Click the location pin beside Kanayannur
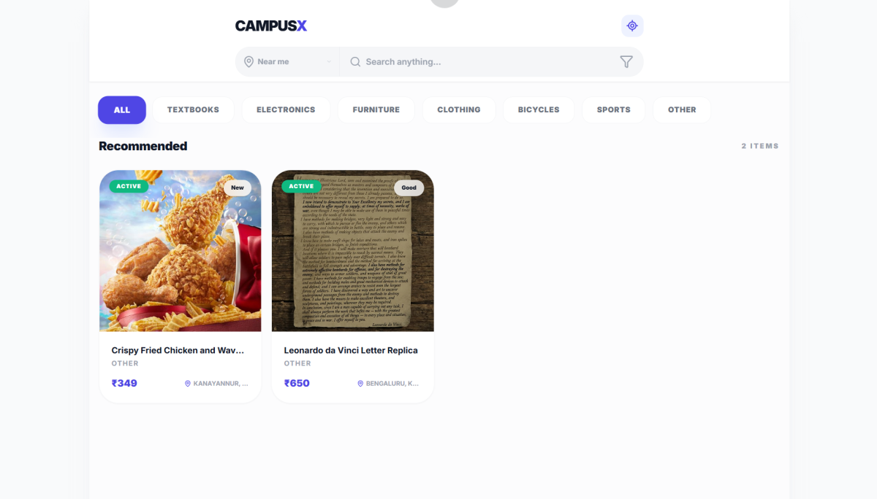This screenshot has width=877, height=499. pyautogui.click(x=188, y=383)
